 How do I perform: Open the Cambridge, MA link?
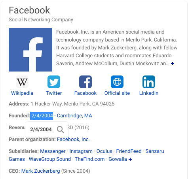(74, 116)
